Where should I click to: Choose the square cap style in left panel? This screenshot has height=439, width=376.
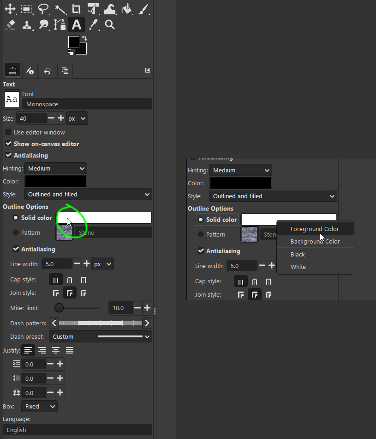[x=84, y=280]
